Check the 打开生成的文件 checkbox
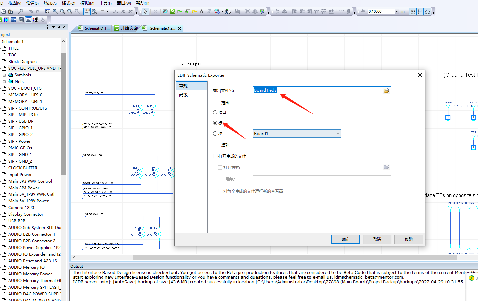 [x=215, y=156]
